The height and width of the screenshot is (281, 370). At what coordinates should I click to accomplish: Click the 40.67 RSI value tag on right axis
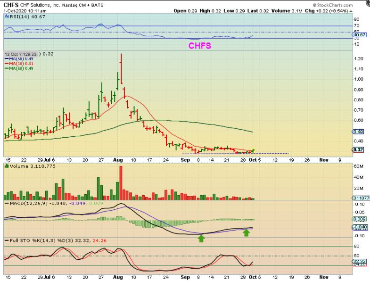(359, 35)
